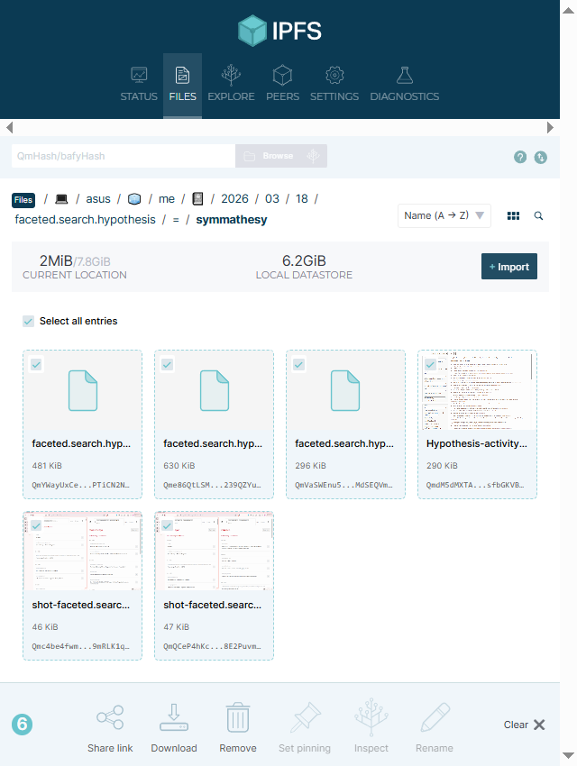Open the help question mark icon
The image size is (577, 766).
point(520,157)
